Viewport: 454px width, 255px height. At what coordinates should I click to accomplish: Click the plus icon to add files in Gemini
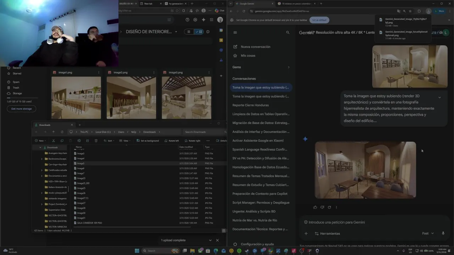pos(306,233)
